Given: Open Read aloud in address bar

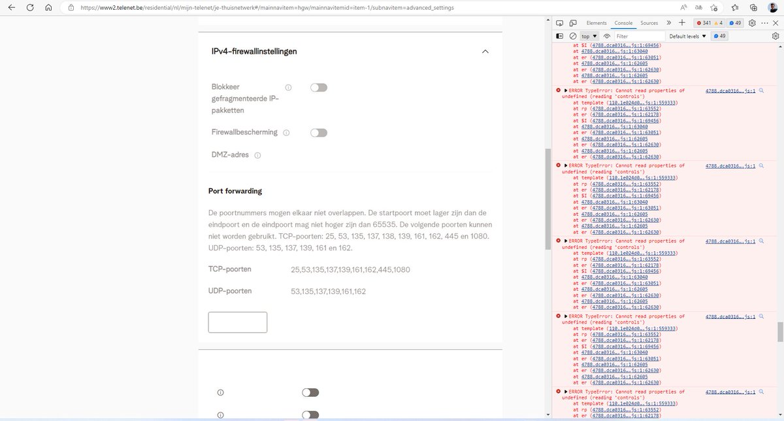Looking at the screenshot, I should [684, 8].
